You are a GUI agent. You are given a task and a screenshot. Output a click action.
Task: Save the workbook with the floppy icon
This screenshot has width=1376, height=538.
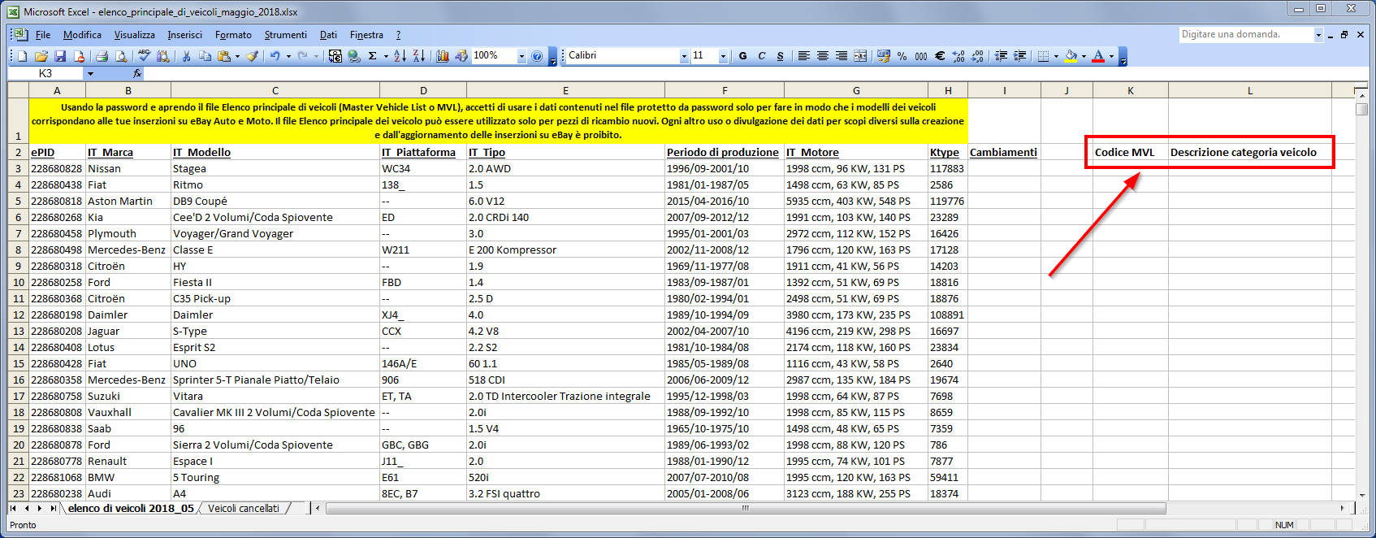[60, 56]
